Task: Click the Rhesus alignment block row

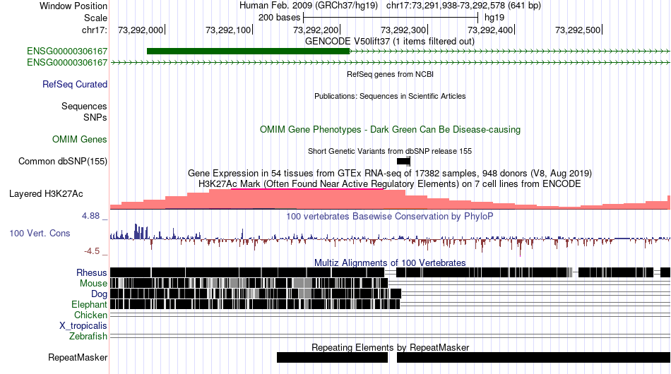Action: click(390, 272)
